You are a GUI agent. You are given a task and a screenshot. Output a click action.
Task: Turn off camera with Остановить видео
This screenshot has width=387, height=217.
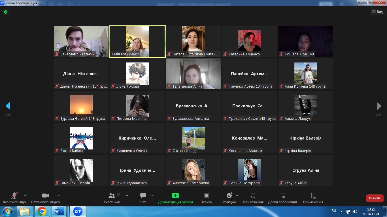45,196
